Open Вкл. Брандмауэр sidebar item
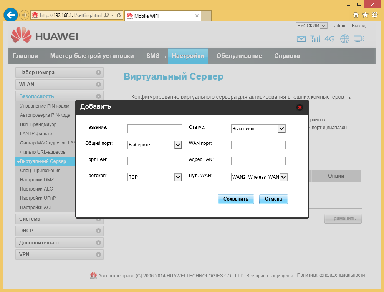Image resolution: width=384 pixels, height=292 pixels. 38,124
